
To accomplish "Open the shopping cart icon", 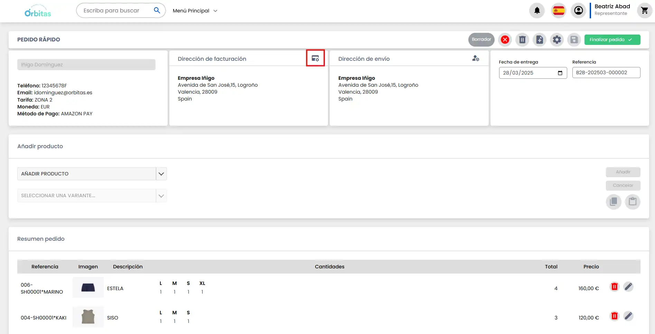I will [x=644, y=11].
